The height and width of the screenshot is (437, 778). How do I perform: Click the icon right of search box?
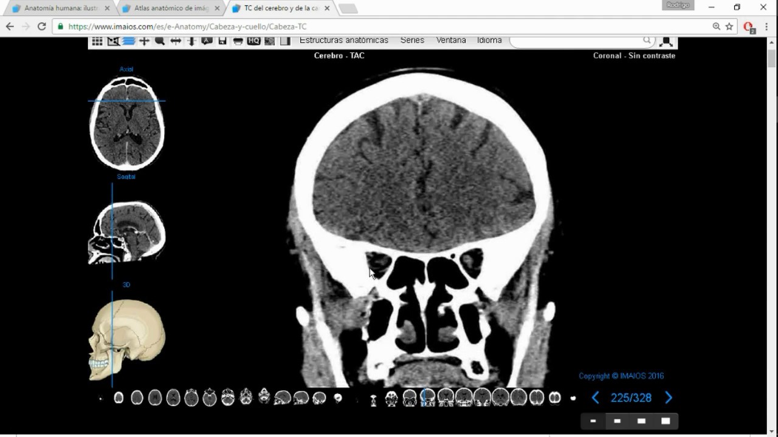[x=666, y=41]
